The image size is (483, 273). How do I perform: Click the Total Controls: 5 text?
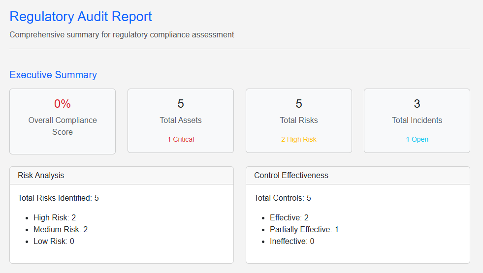pyautogui.click(x=283, y=198)
